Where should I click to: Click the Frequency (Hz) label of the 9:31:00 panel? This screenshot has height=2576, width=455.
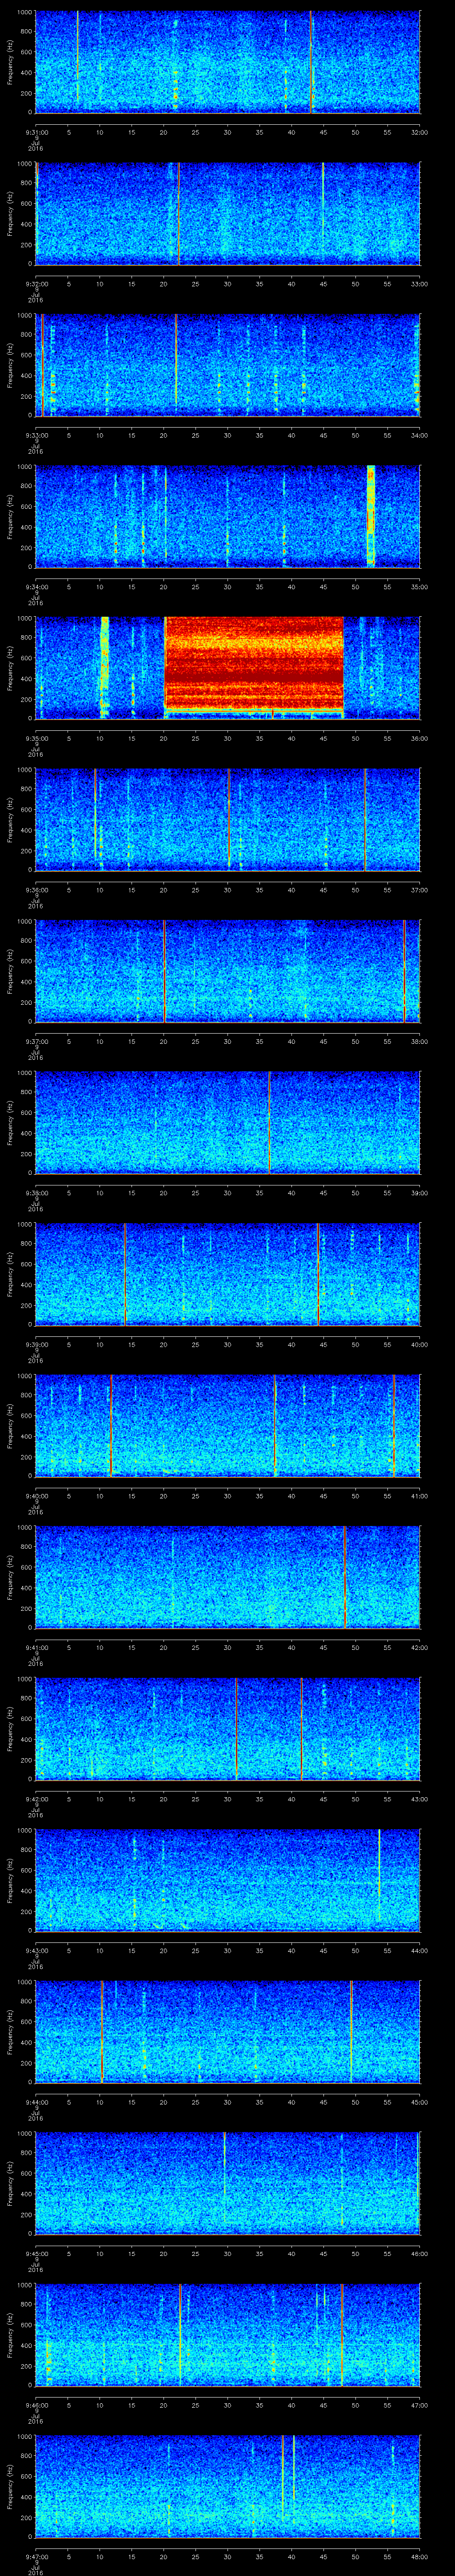10,62
